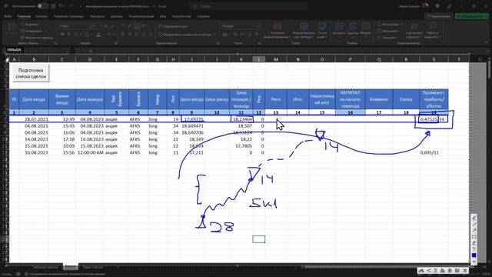Viewport: 492px width, 277px height.
Task: Open Стили ячеек gallery
Action: pyautogui.click(x=322, y=31)
